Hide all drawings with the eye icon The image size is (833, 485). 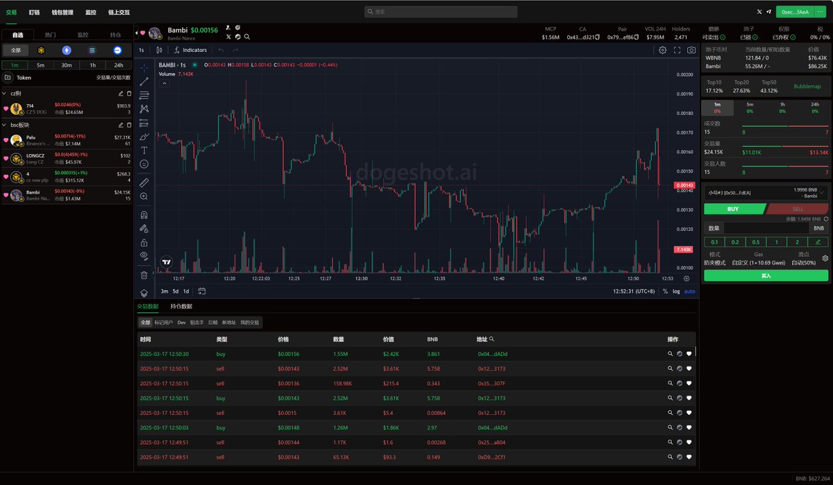[x=144, y=256]
